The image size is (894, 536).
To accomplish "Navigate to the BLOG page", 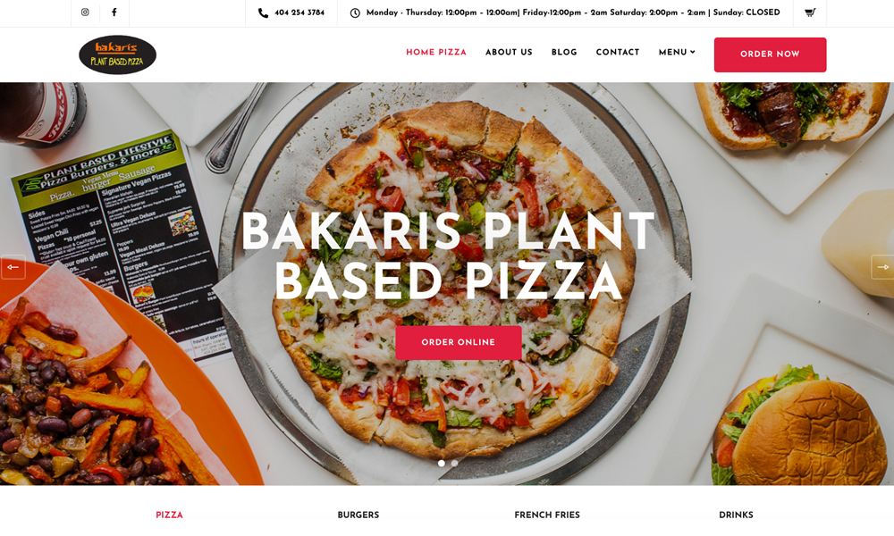I will pos(564,52).
